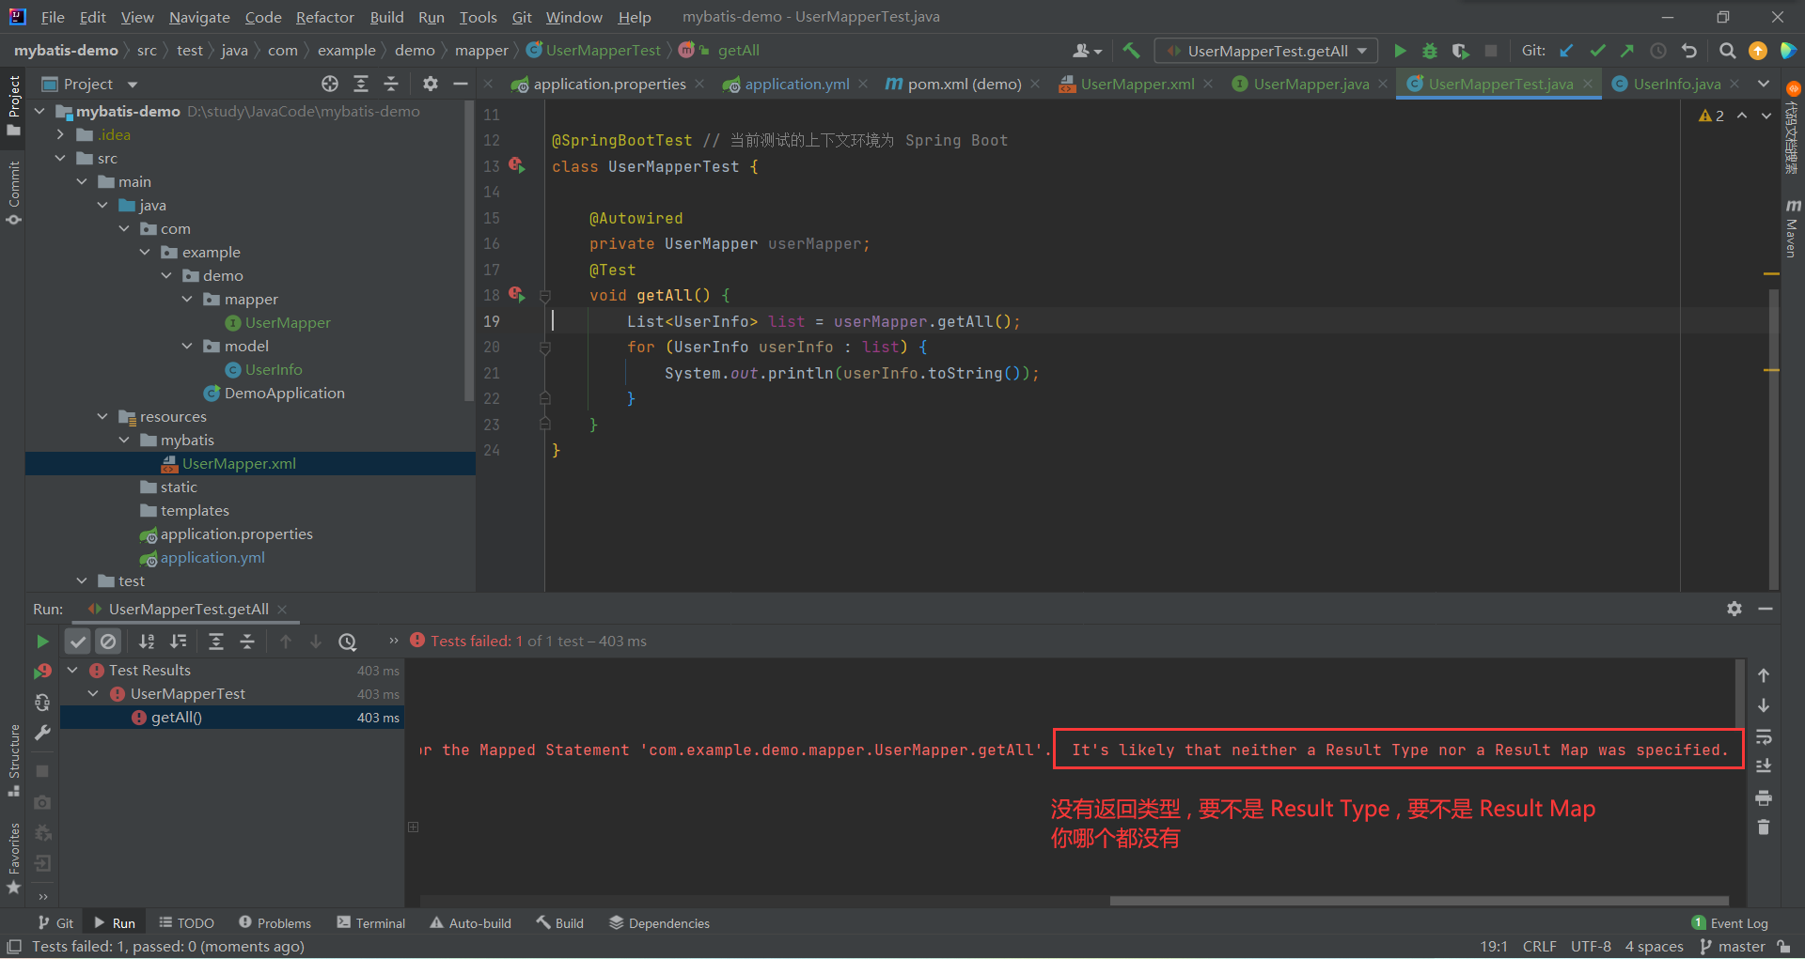Run the UserMapperTest class gutter icon
1805x959 pixels.
click(x=516, y=165)
